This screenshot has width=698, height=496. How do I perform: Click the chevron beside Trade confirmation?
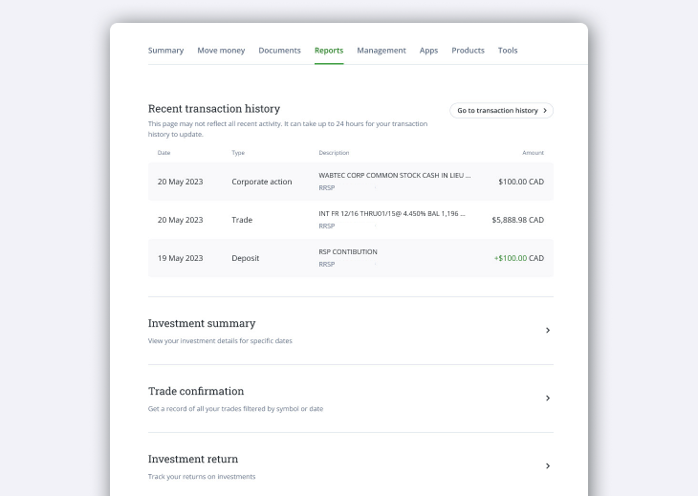547,399
